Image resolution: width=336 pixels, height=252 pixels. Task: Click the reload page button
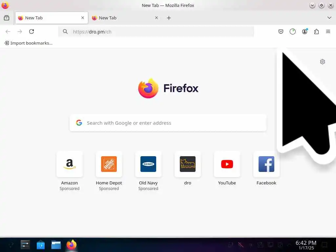(31, 32)
